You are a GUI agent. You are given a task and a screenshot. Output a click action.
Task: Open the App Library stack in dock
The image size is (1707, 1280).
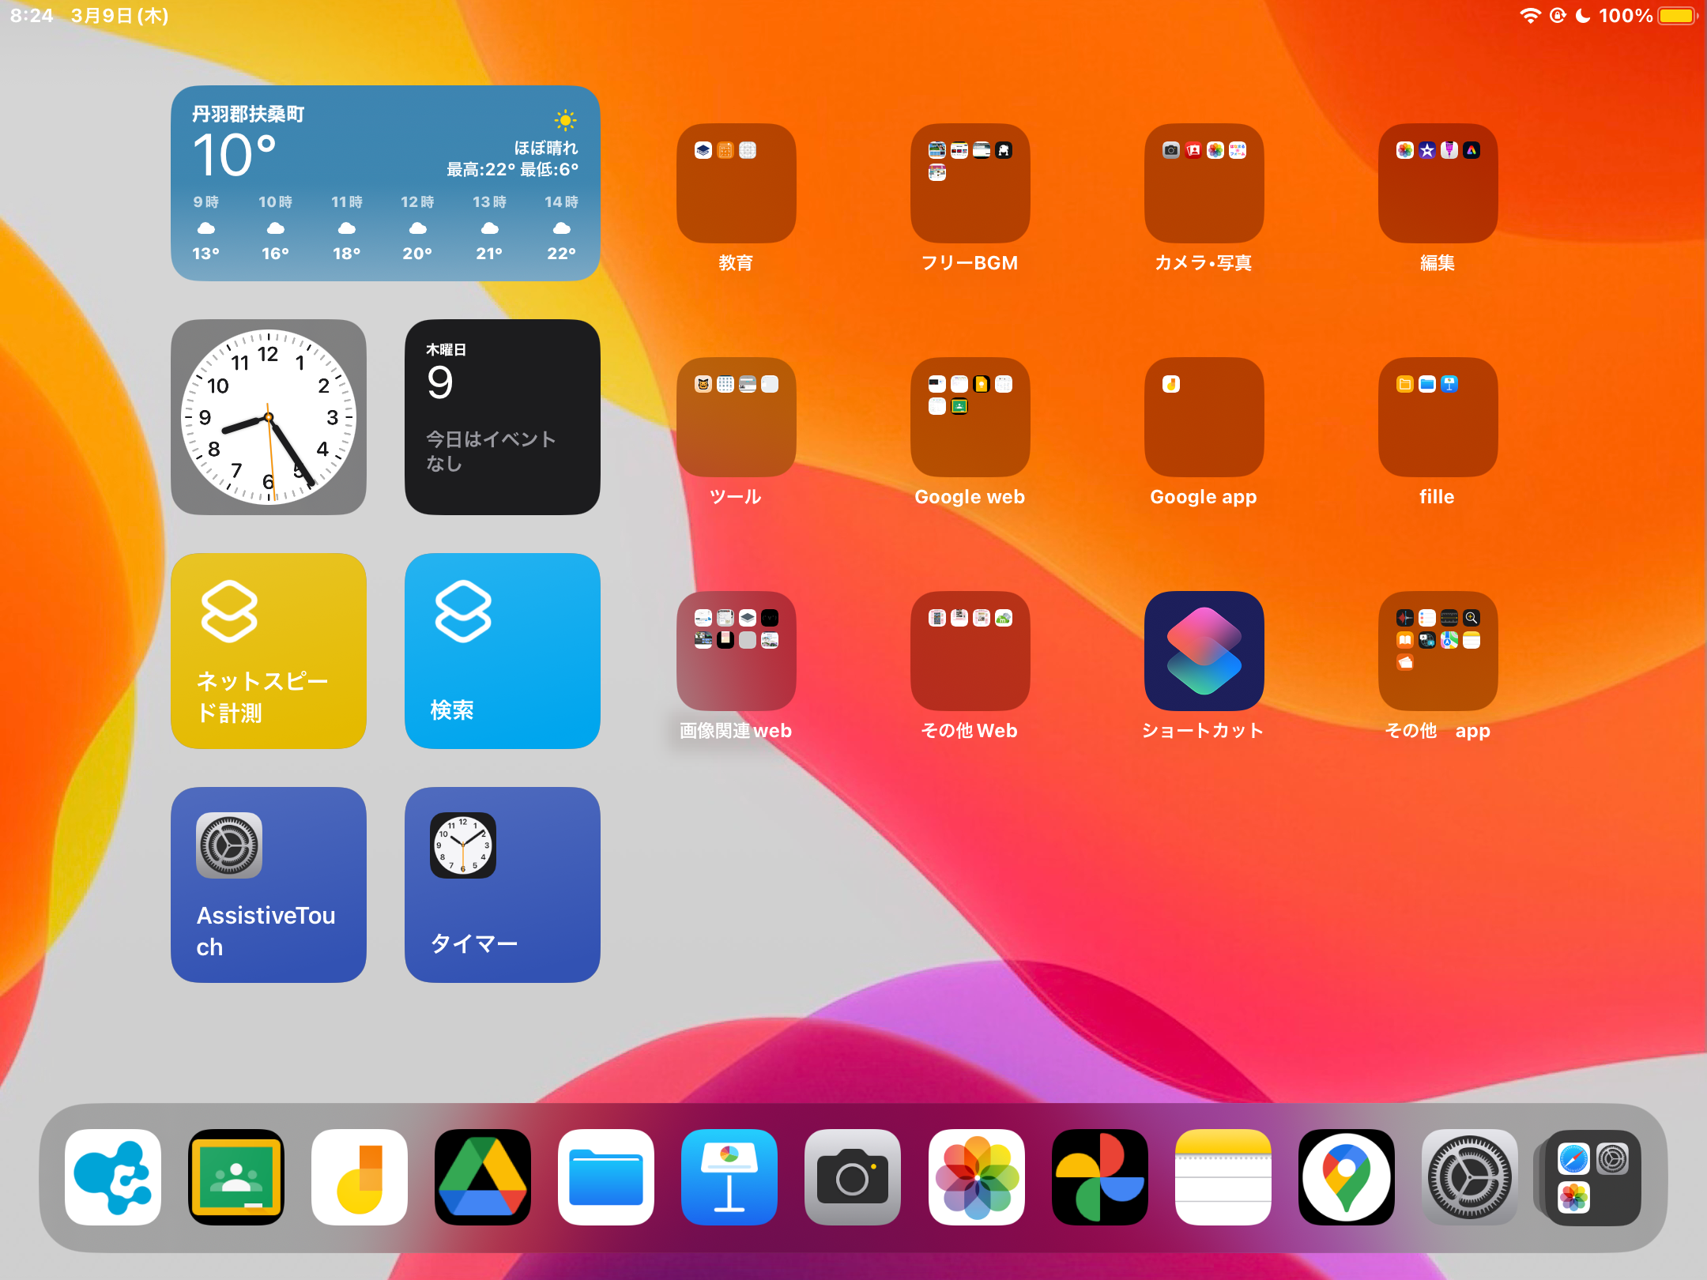1592,1177
